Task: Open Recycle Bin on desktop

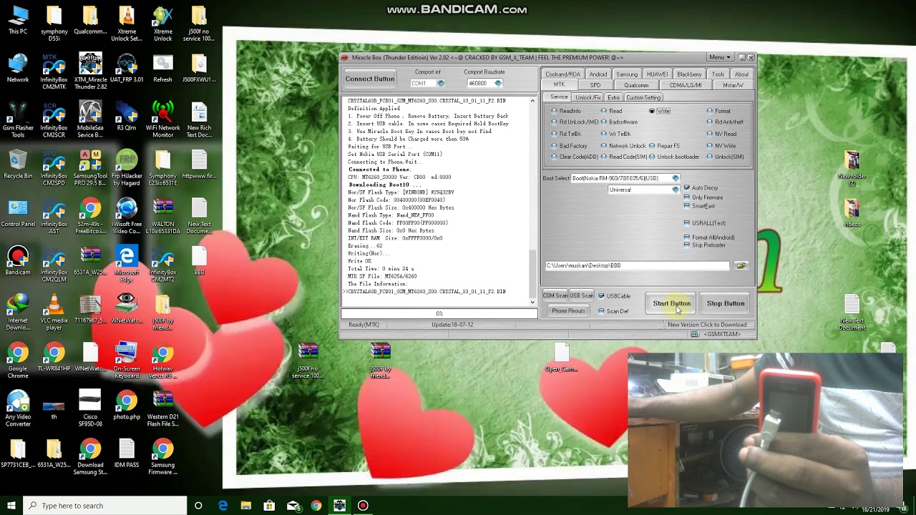Action: 18,164
